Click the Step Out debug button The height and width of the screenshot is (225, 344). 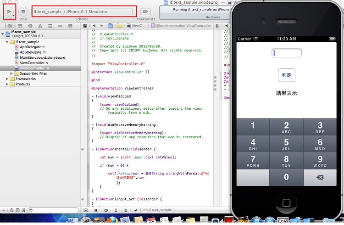(126, 210)
